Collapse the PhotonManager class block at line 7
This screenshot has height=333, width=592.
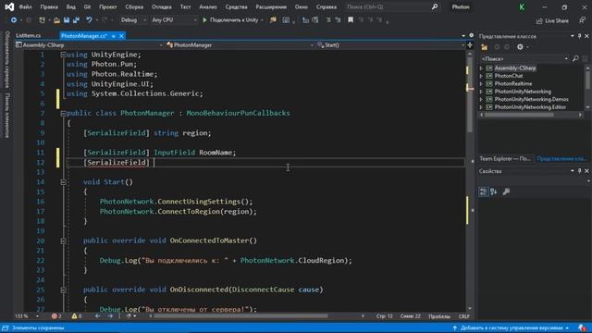tap(64, 113)
